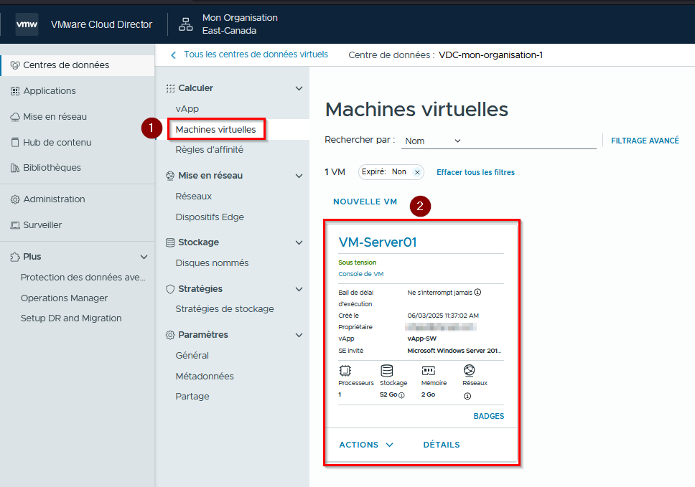Select Machines virtuelles menu item
The height and width of the screenshot is (487, 695).
[216, 129]
